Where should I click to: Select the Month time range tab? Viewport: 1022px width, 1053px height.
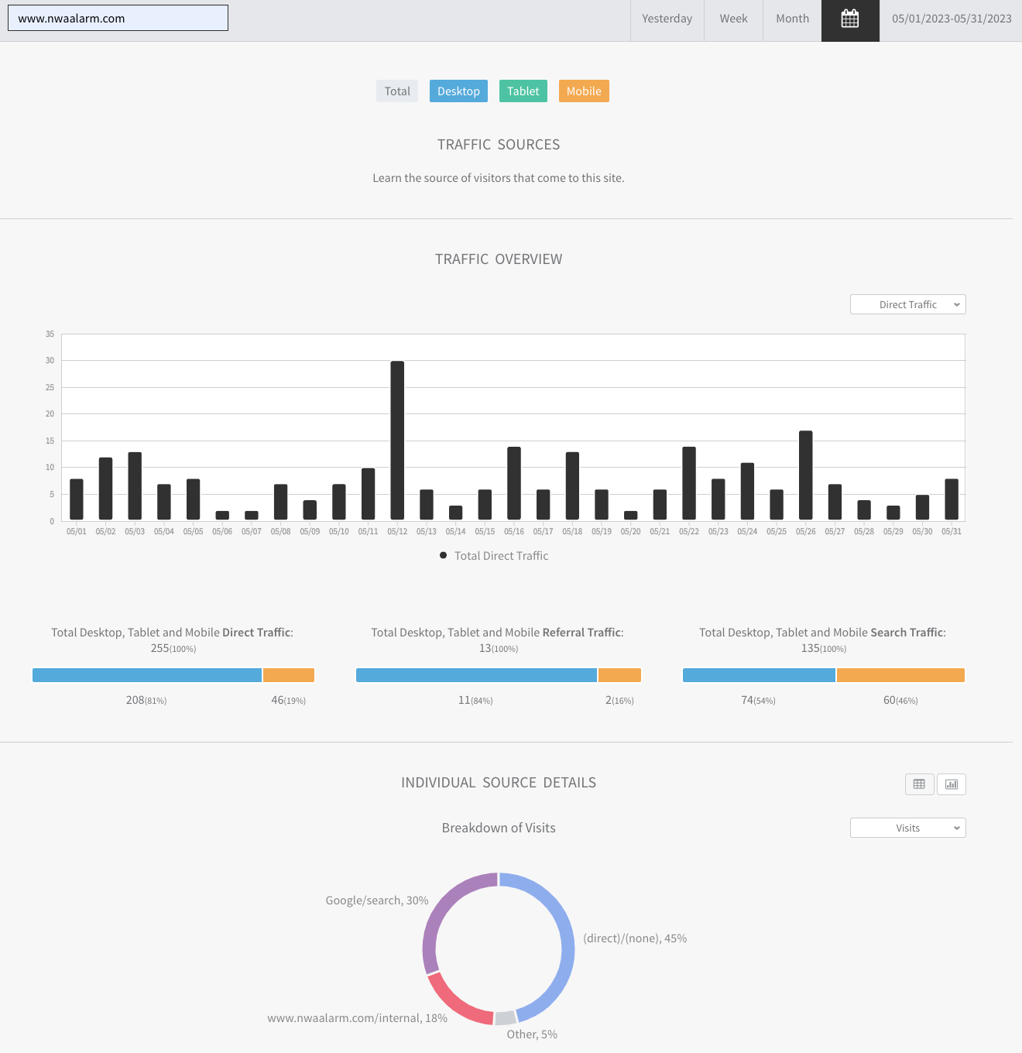click(792, 19)
